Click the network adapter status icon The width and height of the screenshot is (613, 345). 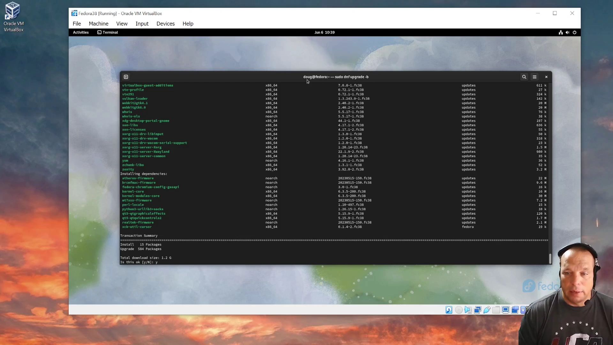coord(478,310)
